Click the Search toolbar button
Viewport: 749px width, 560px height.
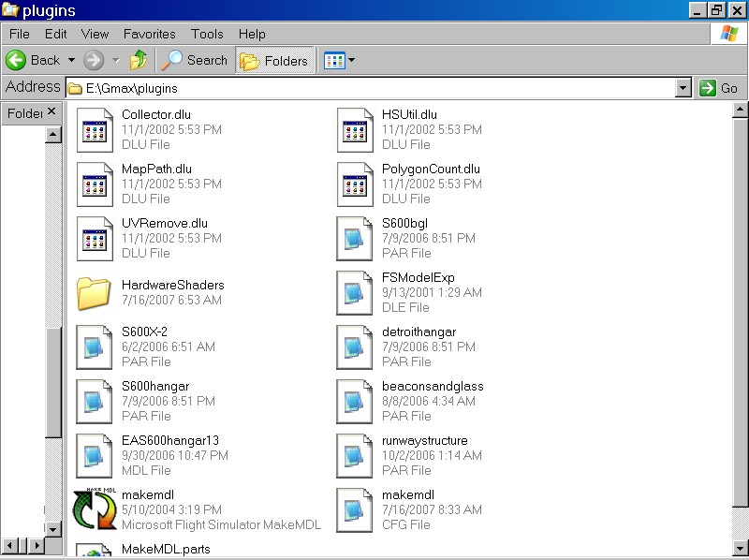[195, 60]
